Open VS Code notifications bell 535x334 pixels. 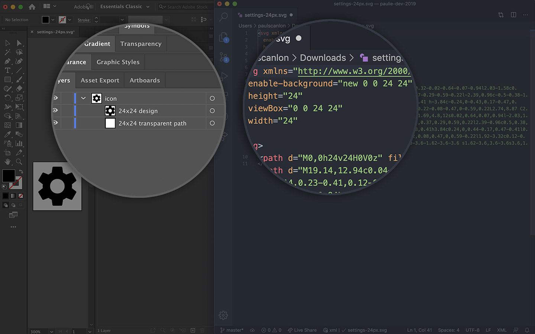pos(527,330)
